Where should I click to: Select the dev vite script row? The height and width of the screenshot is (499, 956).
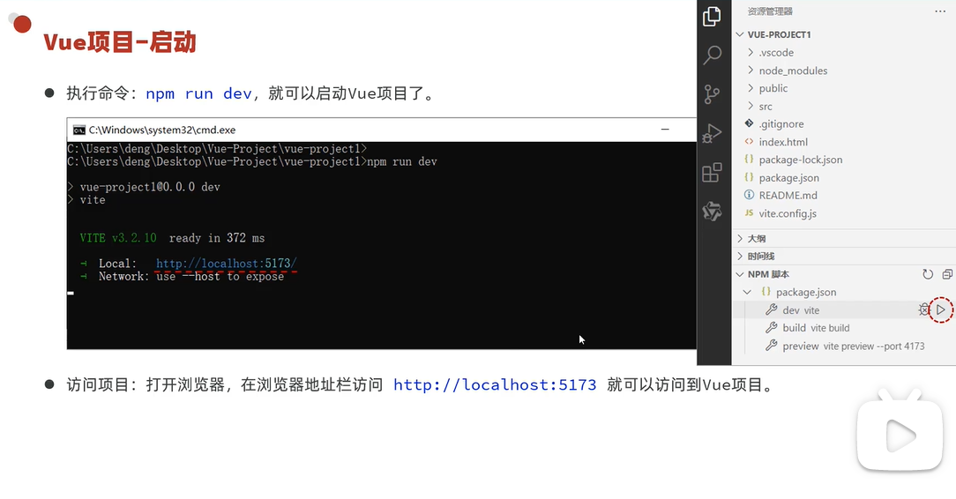click(844, 310)
